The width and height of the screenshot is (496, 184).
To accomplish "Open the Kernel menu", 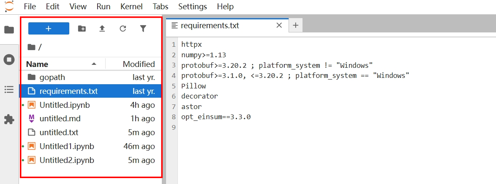I will [131, 7].
